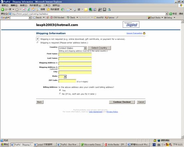
Task: Click the lock icon beside Secure Transaction
Action: click(144, 33)
